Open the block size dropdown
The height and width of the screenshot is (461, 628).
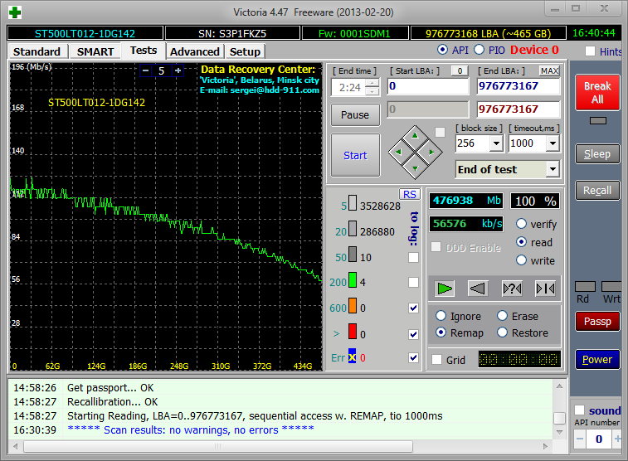496,143
